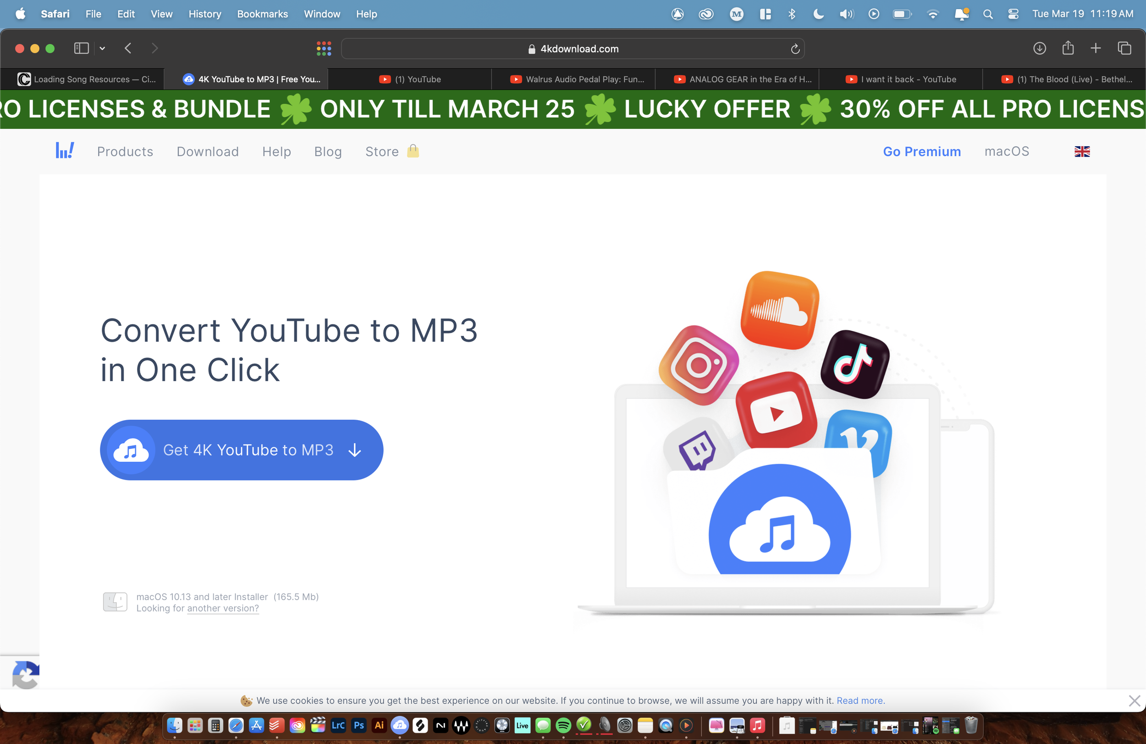Click the Share icon in toolbar

click(1068, 48)
